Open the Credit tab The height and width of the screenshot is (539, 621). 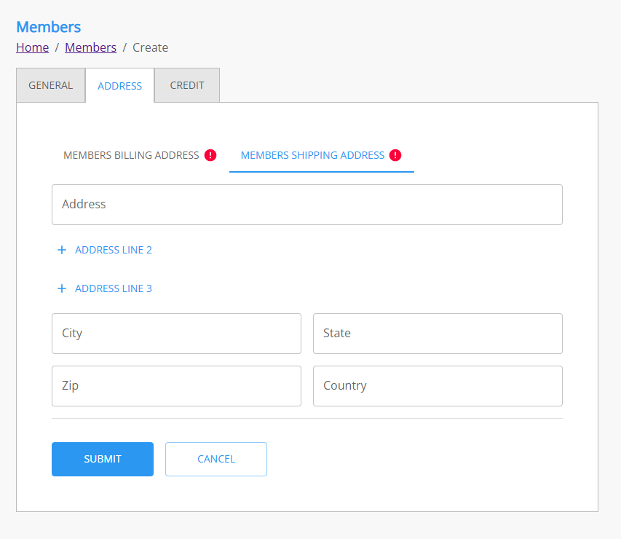[187, 85]
